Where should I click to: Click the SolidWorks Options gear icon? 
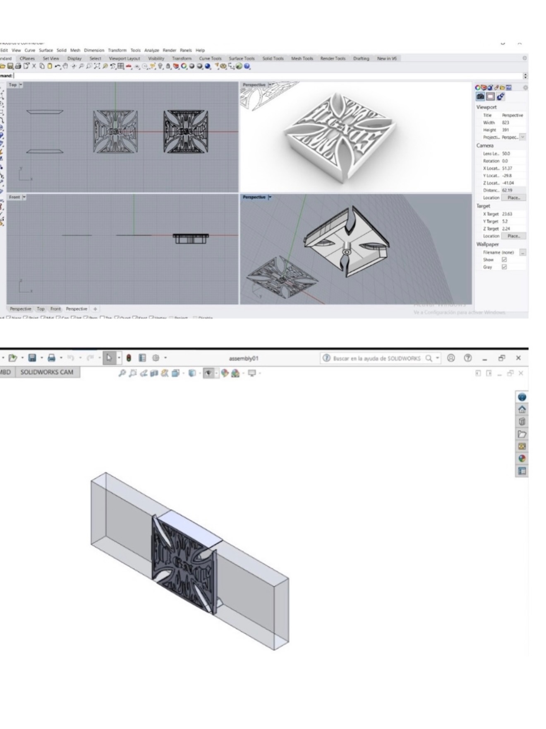tap(156, 358)
